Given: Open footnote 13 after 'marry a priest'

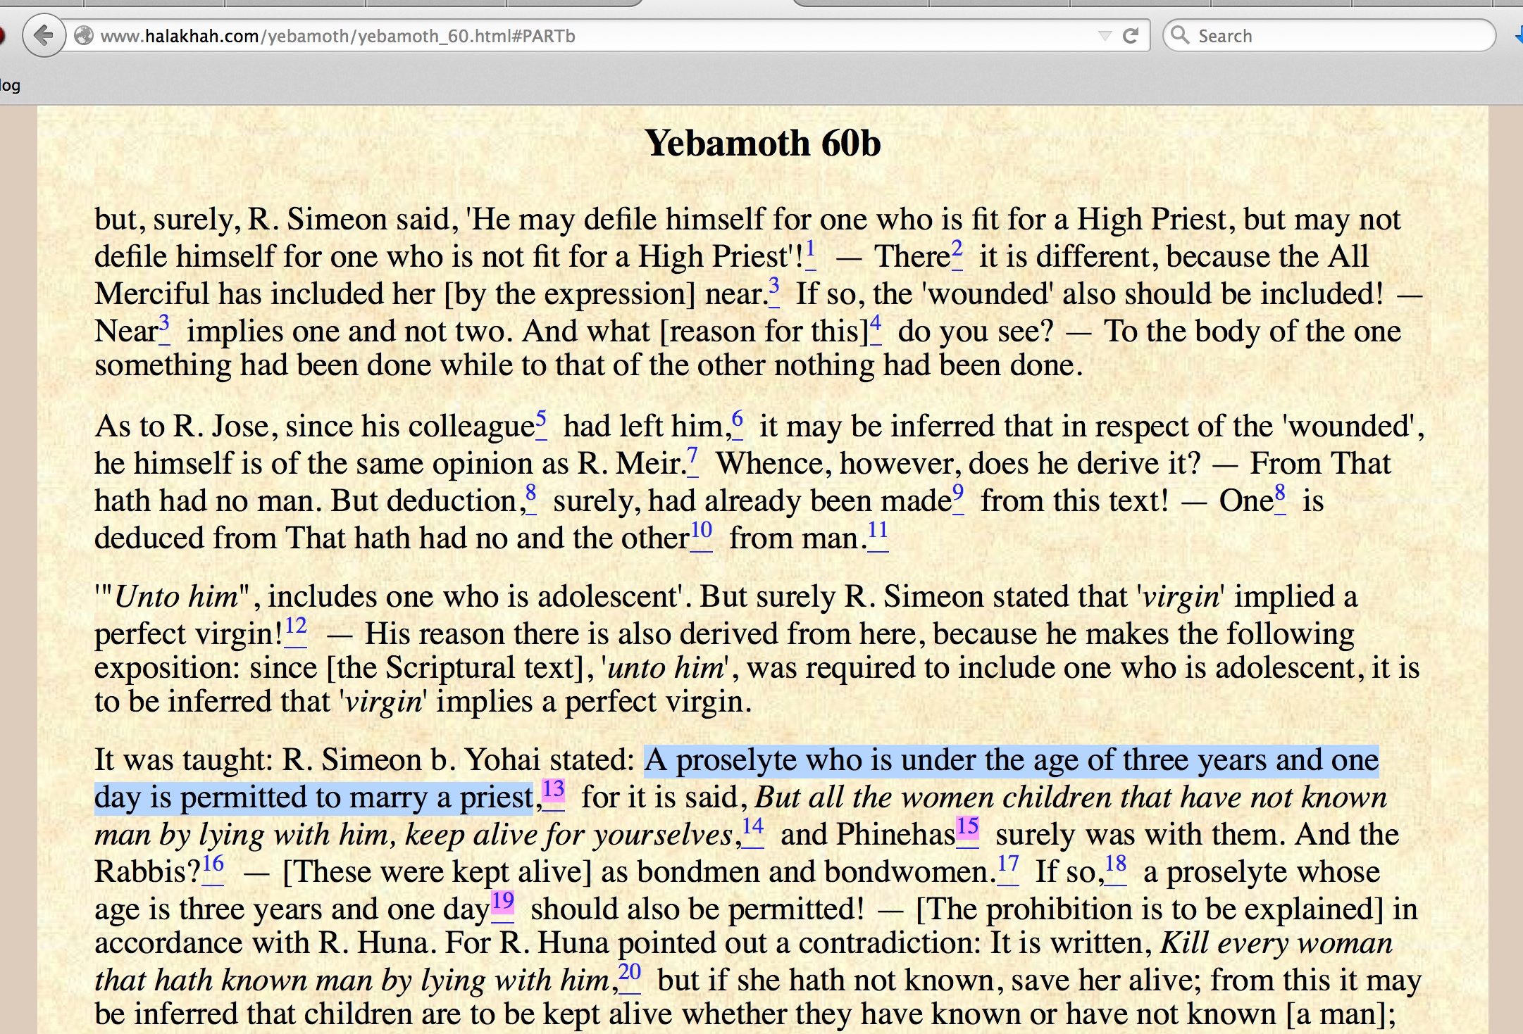Looking at the screenshot, I should point(553,791).
